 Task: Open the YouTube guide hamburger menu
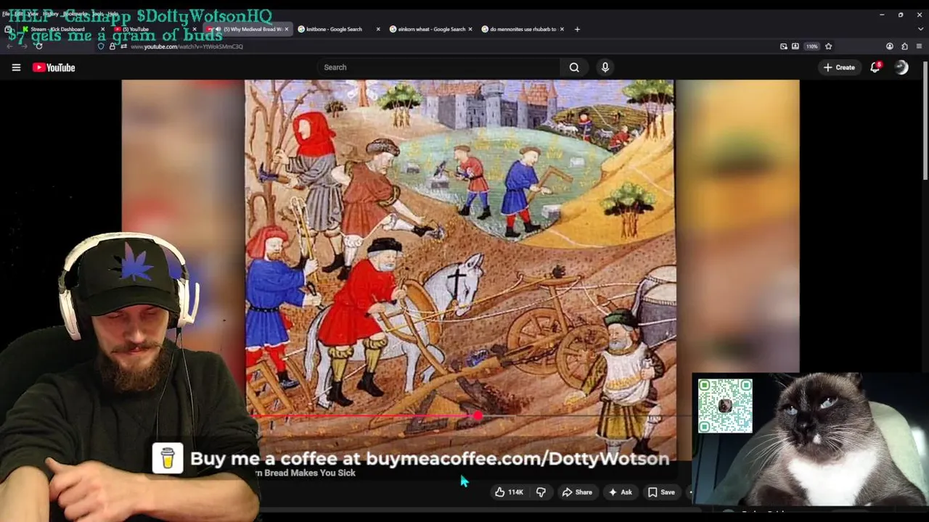(x=16, y=67)
